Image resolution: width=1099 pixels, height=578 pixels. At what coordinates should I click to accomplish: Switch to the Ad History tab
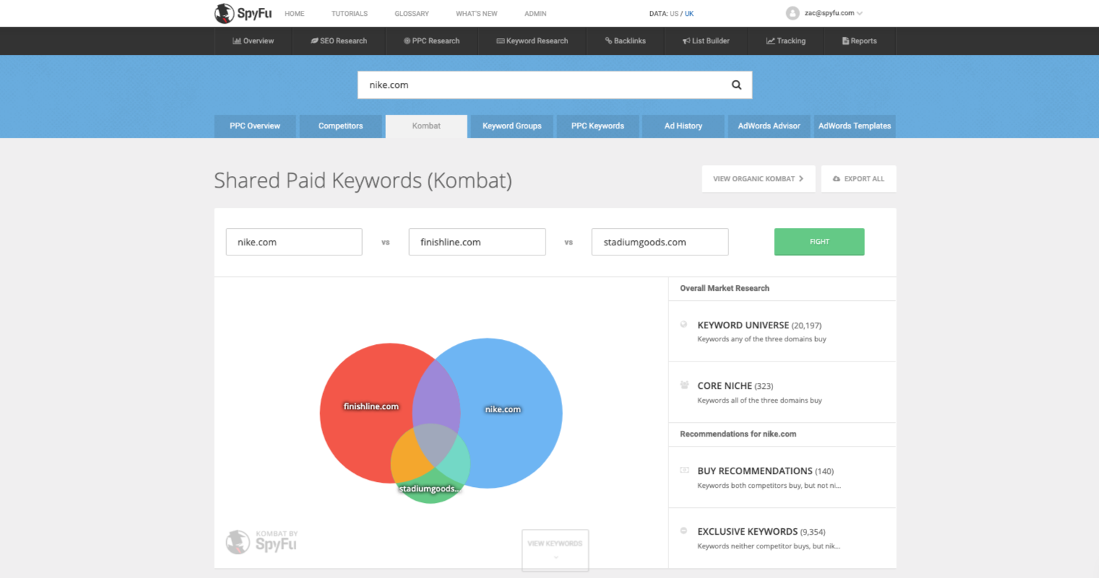(684, 126)
